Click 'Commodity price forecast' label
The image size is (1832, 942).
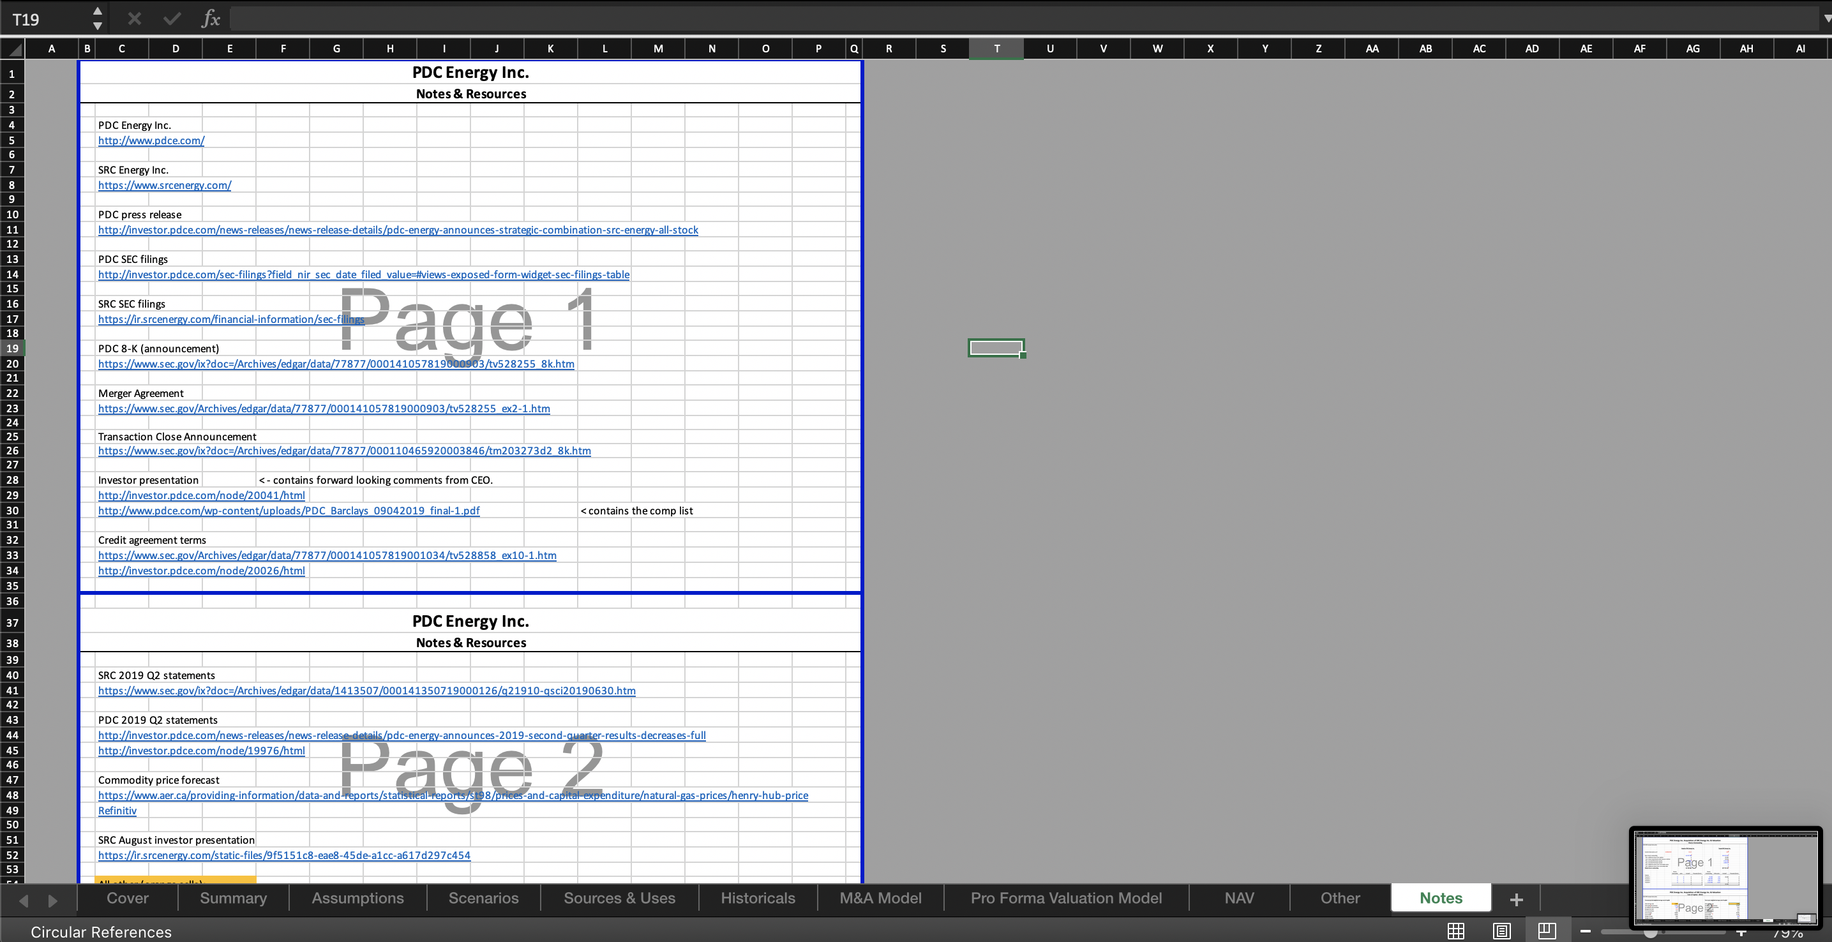pos(158,781)
